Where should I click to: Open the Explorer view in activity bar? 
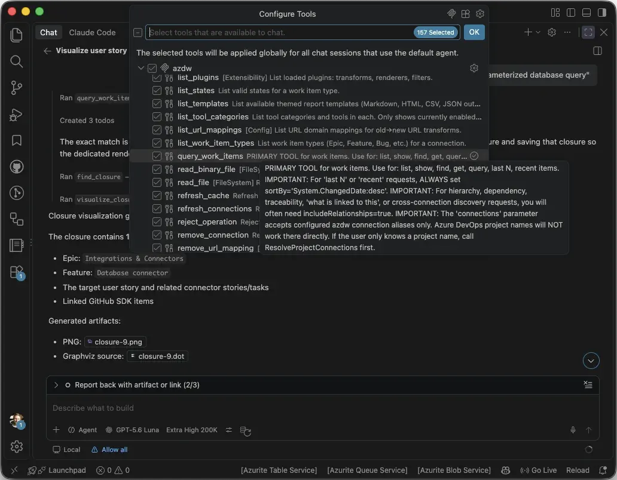[x=16, y=35]
